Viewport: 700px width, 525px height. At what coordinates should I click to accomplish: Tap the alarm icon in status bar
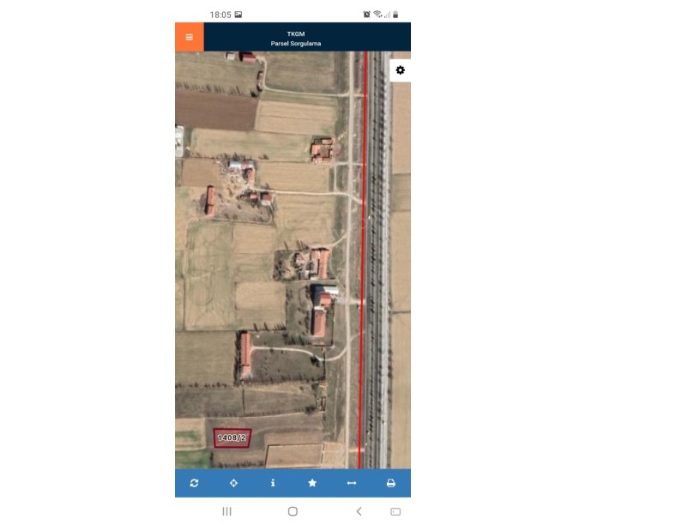[366, 15]
